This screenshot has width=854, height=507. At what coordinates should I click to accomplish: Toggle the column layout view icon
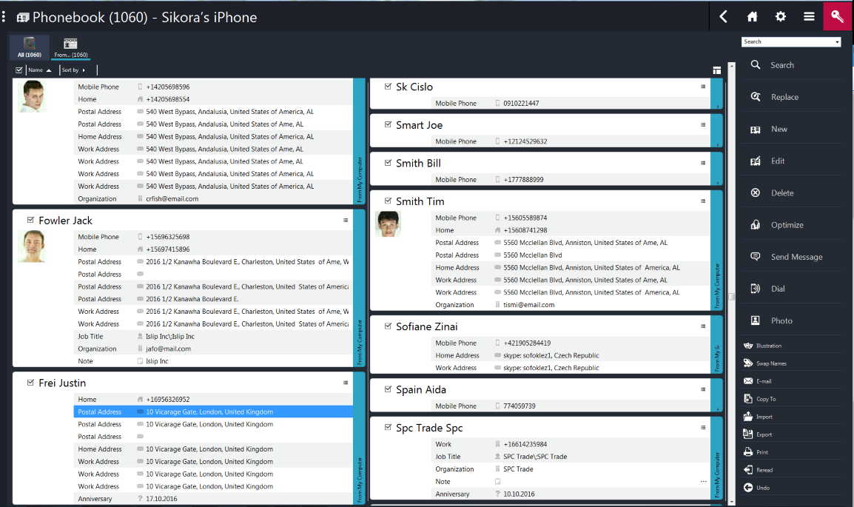point(717,70)
